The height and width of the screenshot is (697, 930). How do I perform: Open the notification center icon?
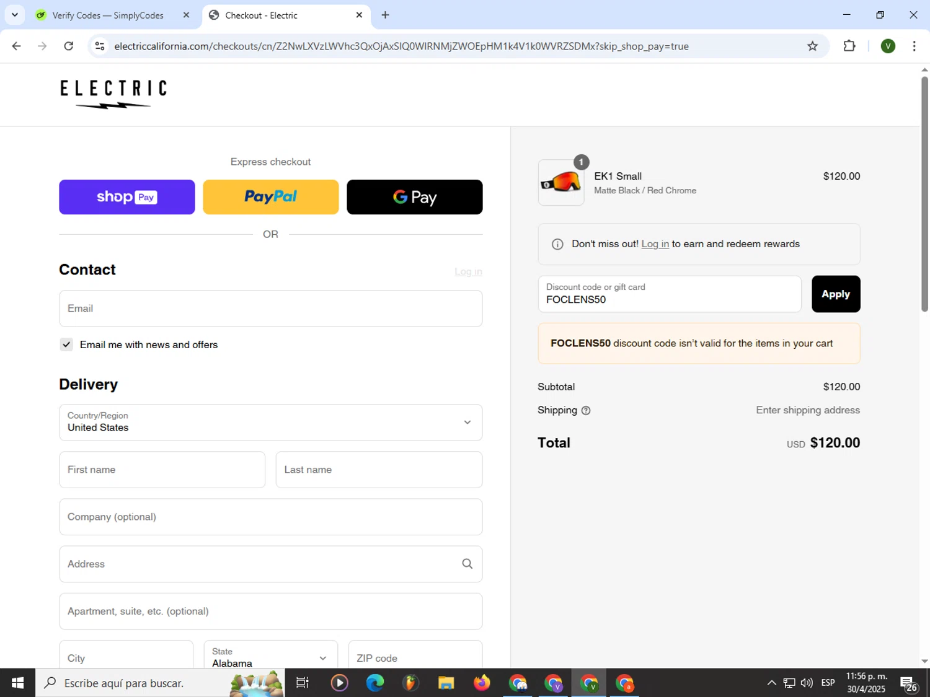(909, 684)
